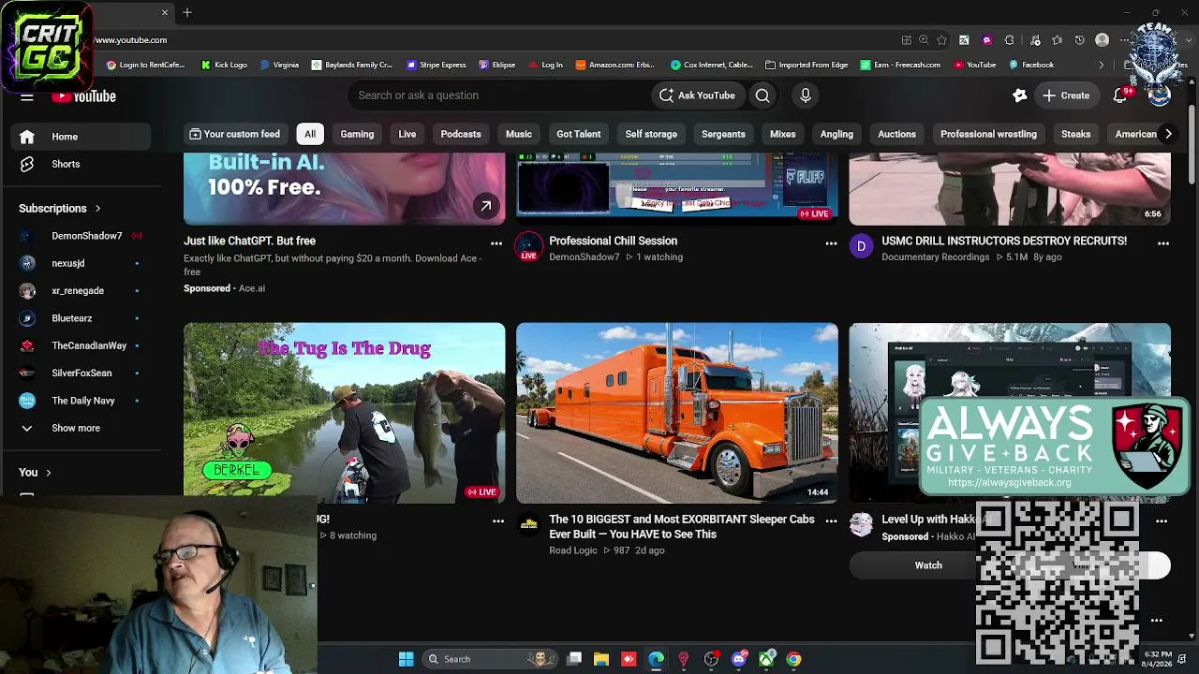The height and width of the screenshot is (674, 1199).
Task: Go to the YouTube logo home link
Action: [x=83, y=96]
